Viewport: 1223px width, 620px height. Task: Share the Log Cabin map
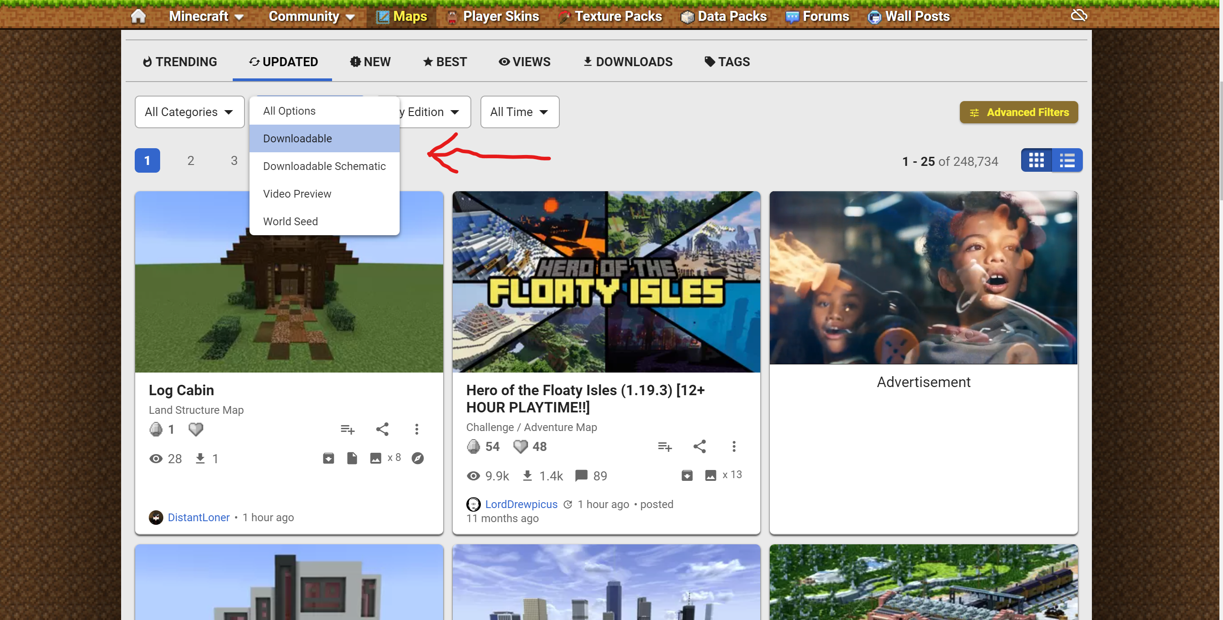382,429
